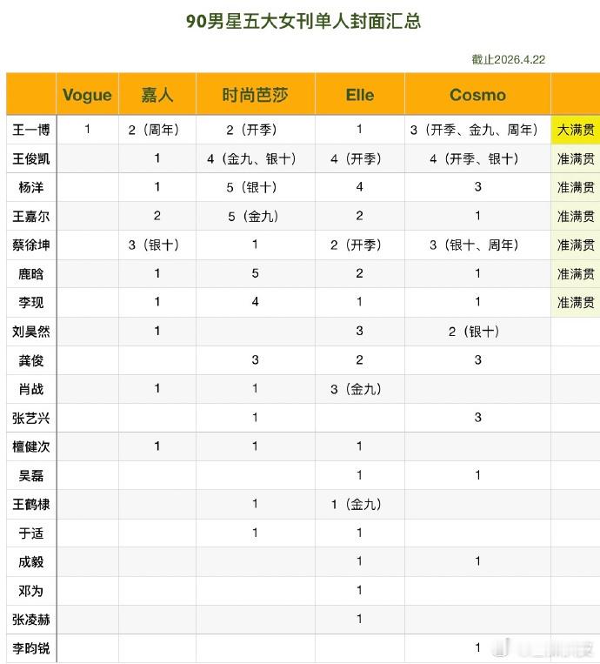Click the Cosmo column header
The height and width of the screenshot is (664, 600).
coord(477,95)
